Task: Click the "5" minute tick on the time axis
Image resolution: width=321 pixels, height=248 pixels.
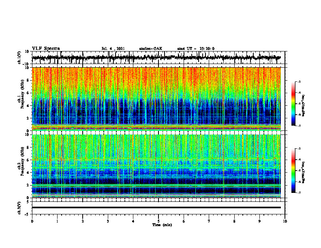Action: click(x=158, y=221)
